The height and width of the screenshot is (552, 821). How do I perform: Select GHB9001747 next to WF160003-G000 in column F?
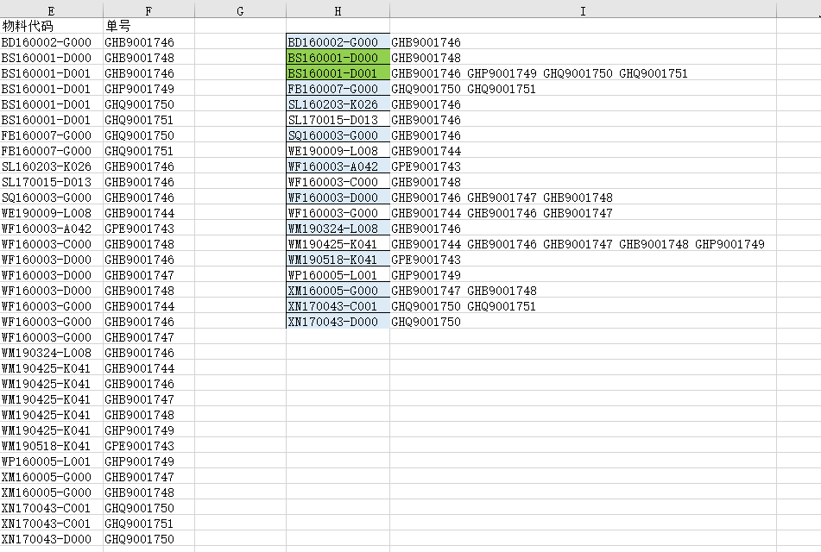point(148,337)
